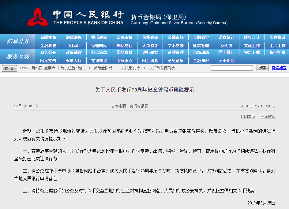The width and height of the screenshot is (289, 209).
Task: Select the 征信管理 menu item
Action: pos(201,46)
